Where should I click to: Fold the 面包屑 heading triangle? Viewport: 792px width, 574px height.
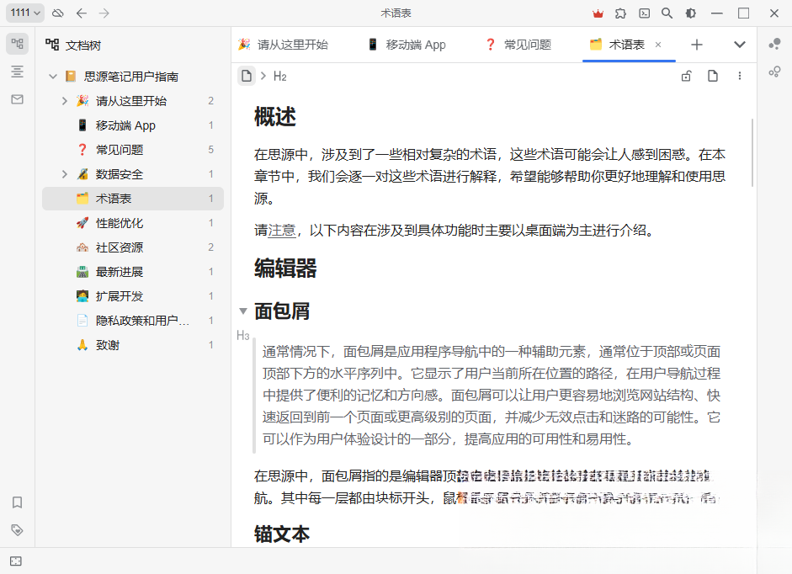point(243,311)
